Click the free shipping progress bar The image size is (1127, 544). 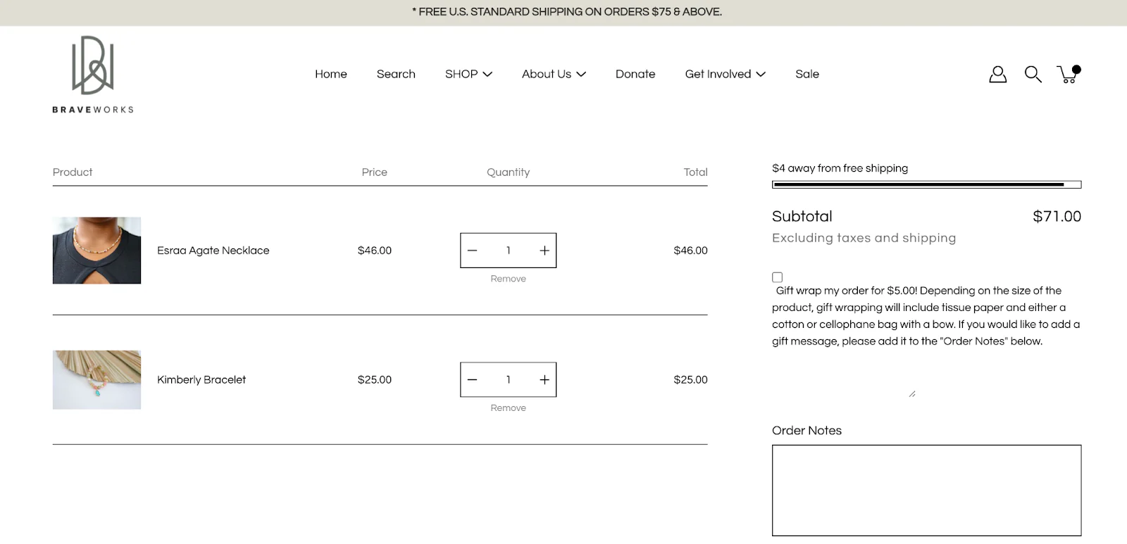pos(926,184)
